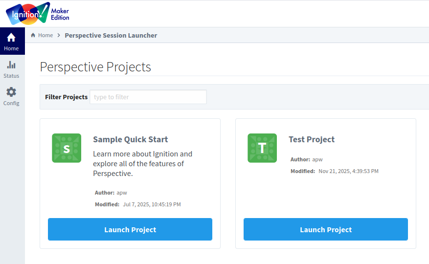This screenshot has width=429, height=264.
Task: Select Perspective Session Launcher breadcrumb item
Action: [111, 35]
